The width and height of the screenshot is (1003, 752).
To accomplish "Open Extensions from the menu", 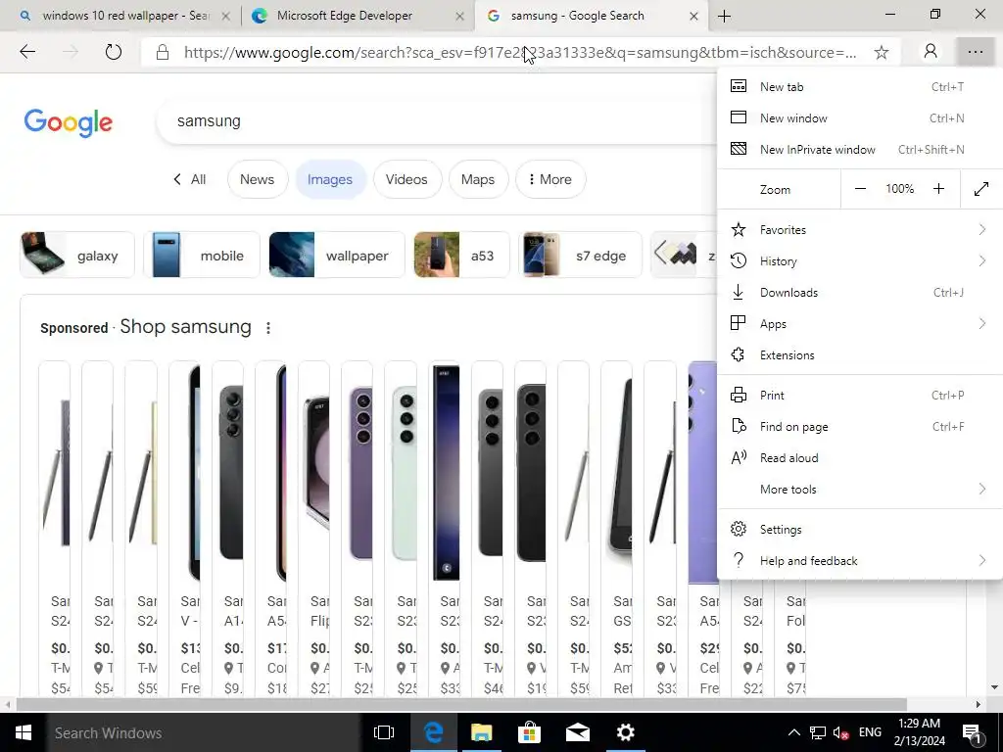I will click(x=860, y=354).
